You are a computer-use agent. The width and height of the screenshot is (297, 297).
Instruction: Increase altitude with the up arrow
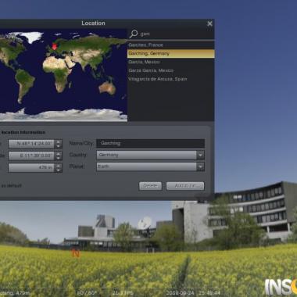pos(59,166)
